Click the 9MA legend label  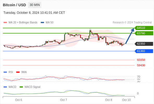[24, 72]
